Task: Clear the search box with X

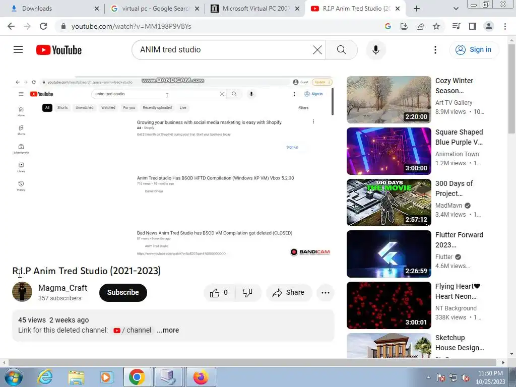Action: pyautogui.click(x=317, y=50)
